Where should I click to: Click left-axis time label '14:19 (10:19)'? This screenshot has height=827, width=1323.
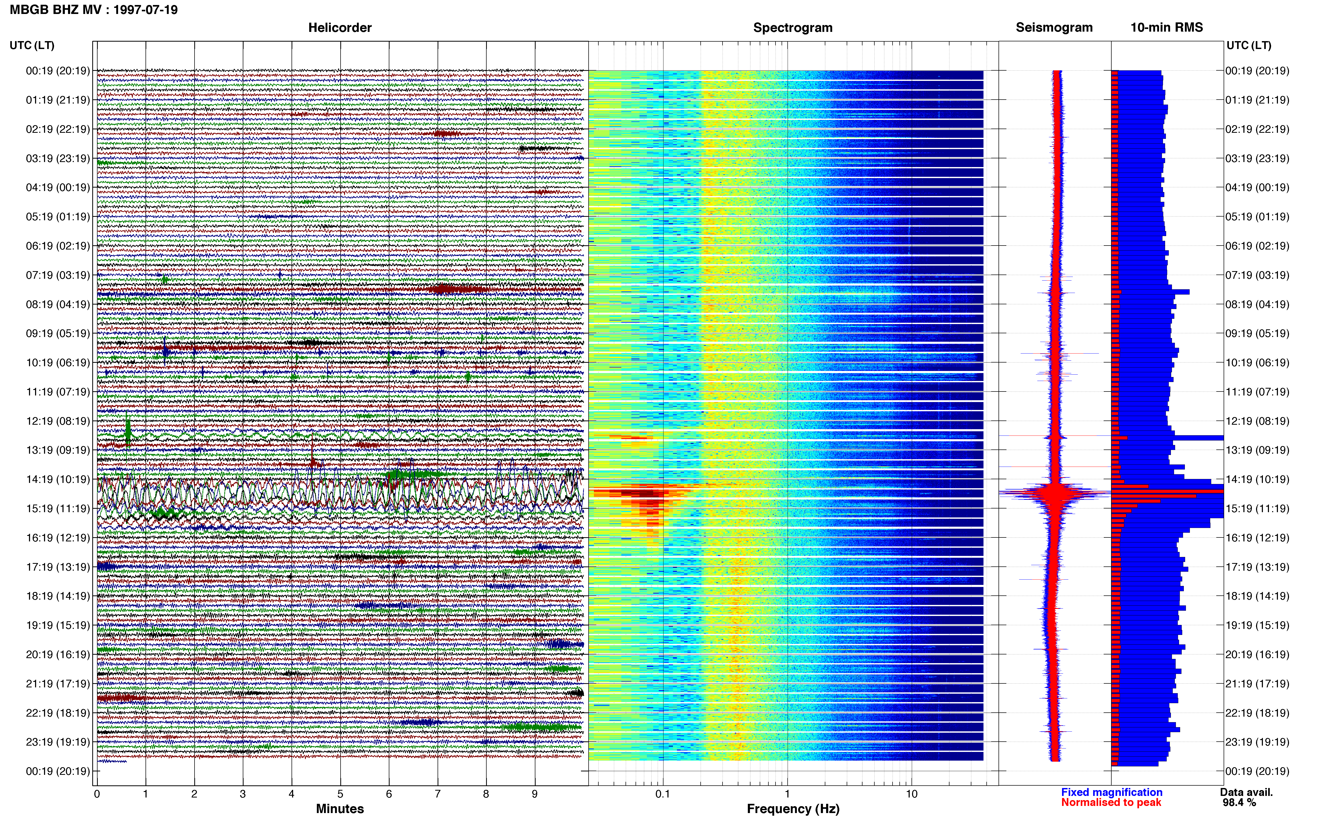pyautogui.click(x=58, y=479)
